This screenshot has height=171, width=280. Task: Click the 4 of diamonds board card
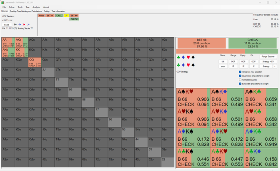pos(20,25)
